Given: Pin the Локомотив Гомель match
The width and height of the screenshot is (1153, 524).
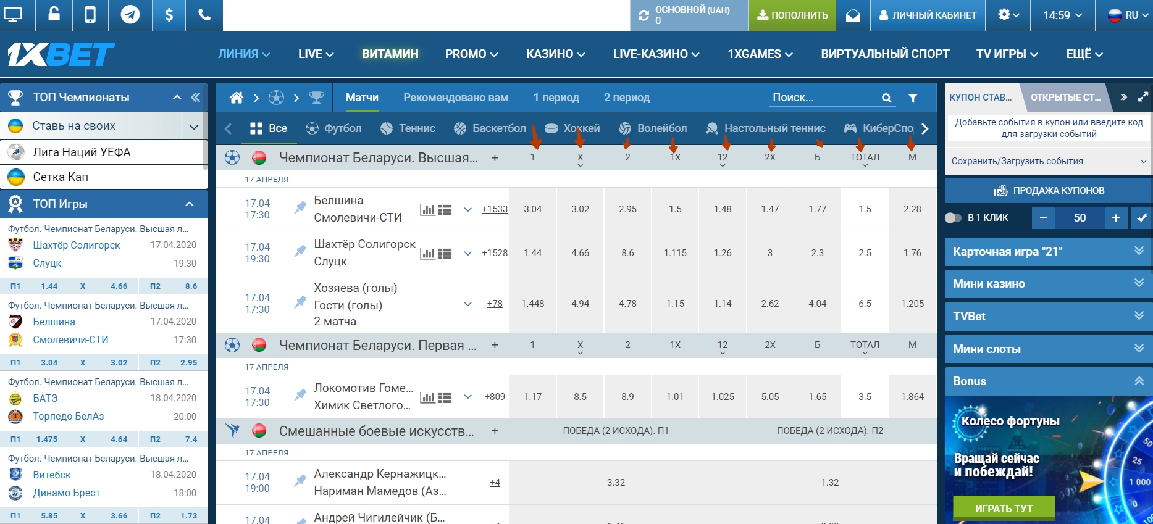Looking at the screenshot, I should click(x=300, y=395).
